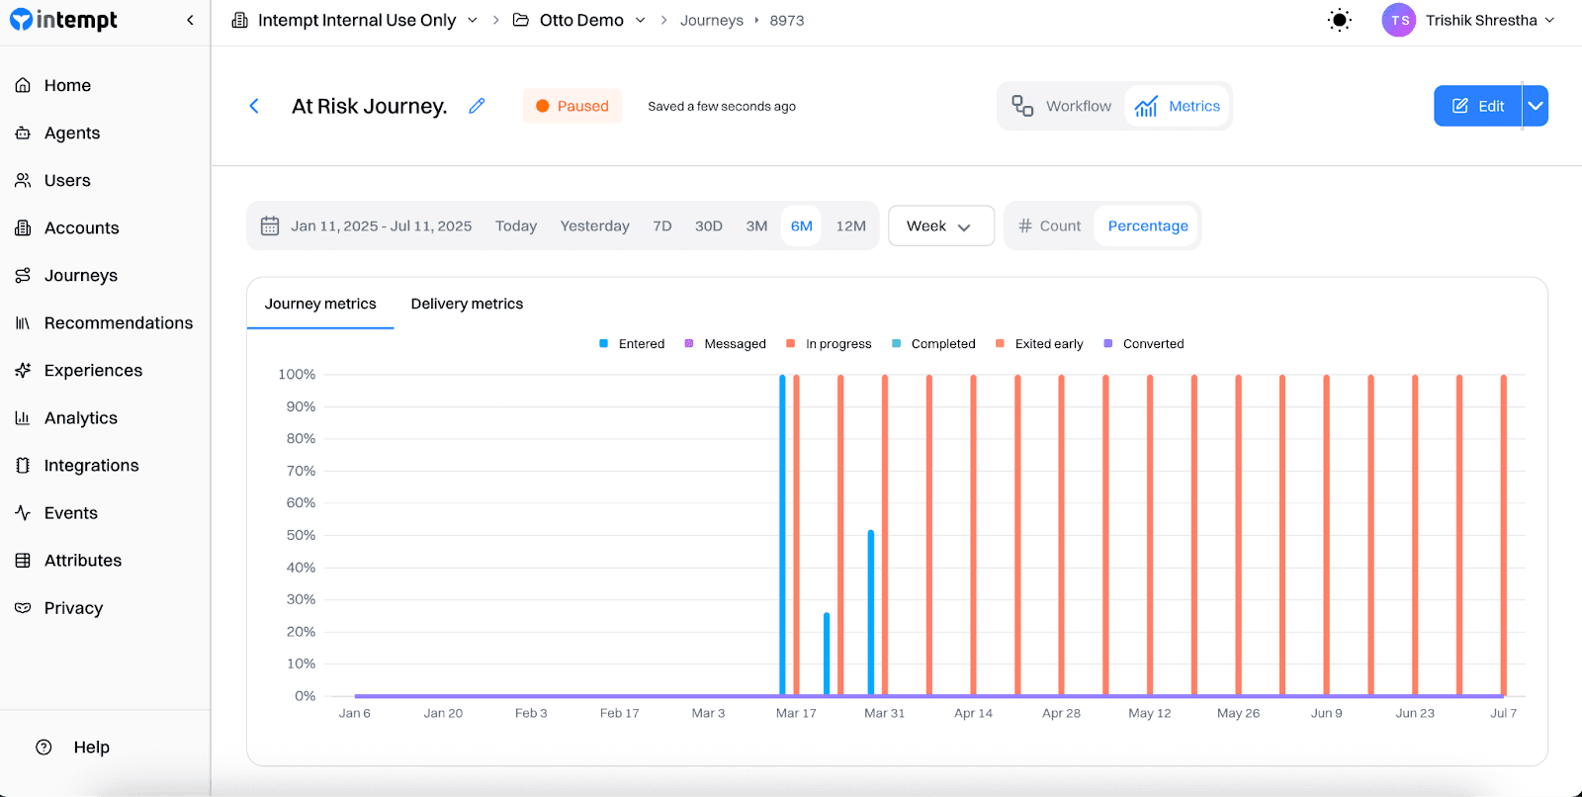Click the Mar 17 axis label
This screenshot has height=797, width=1582.
[796, 713]
